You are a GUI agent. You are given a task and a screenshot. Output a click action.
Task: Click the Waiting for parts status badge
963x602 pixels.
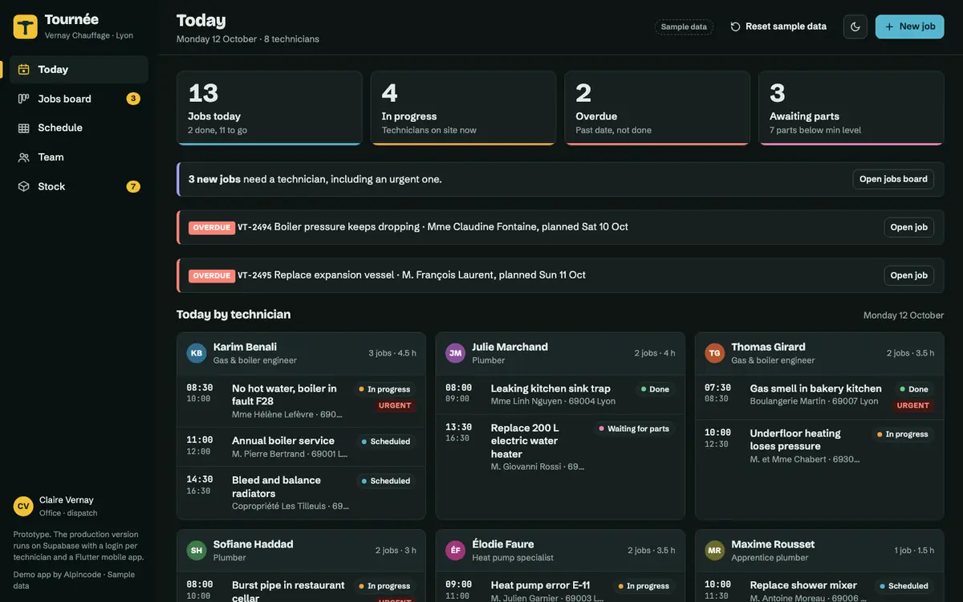coord(634,429)
